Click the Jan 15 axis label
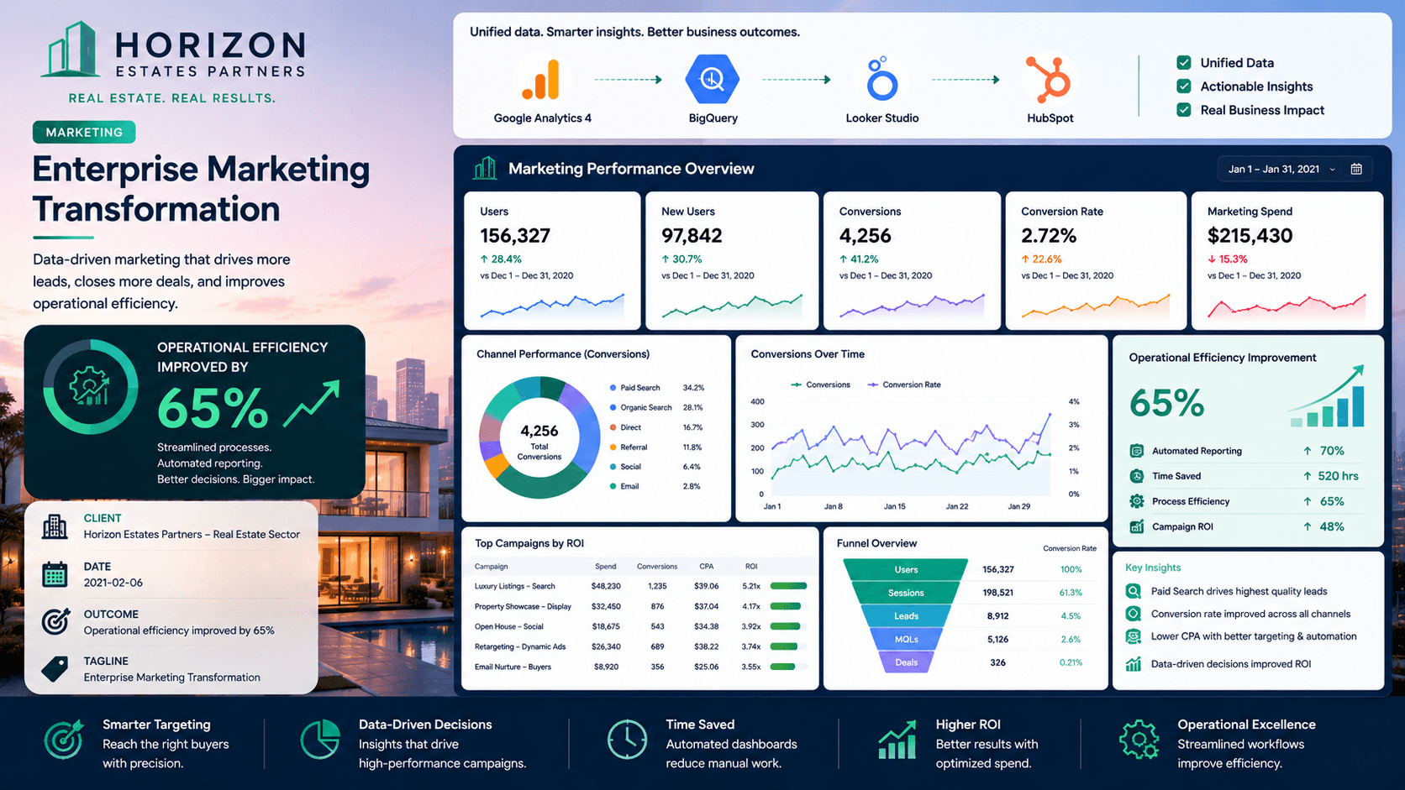This screenshot has height=790, width=1405. pos(895,506)
